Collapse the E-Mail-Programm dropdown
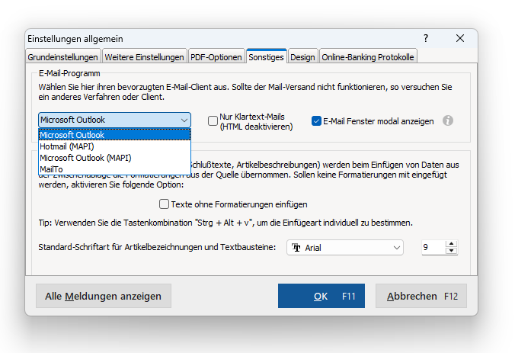The image size is (515, 353). pyautogui.click(x=184, y=120)
